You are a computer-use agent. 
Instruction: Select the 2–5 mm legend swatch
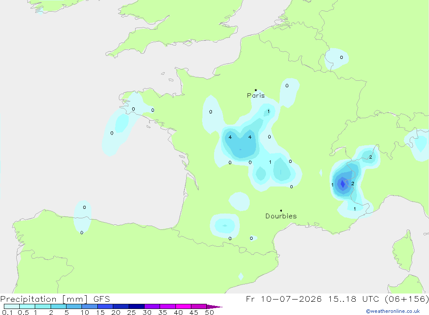click(58, 306)
